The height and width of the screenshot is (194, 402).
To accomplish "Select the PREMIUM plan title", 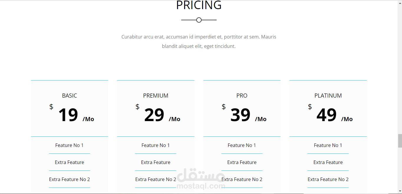I will coord(156,96).
